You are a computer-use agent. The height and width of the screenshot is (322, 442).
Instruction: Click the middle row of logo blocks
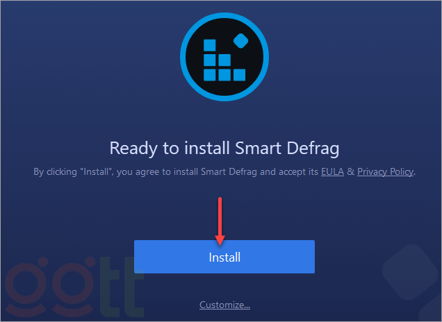tap(217, 60)
